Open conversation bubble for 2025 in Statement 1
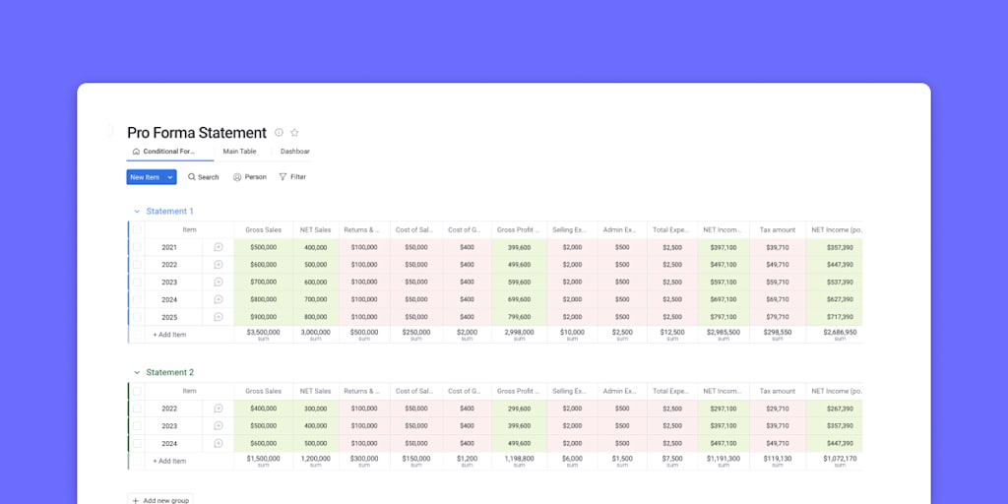1008x504 pixels. (x=219, y=317)
